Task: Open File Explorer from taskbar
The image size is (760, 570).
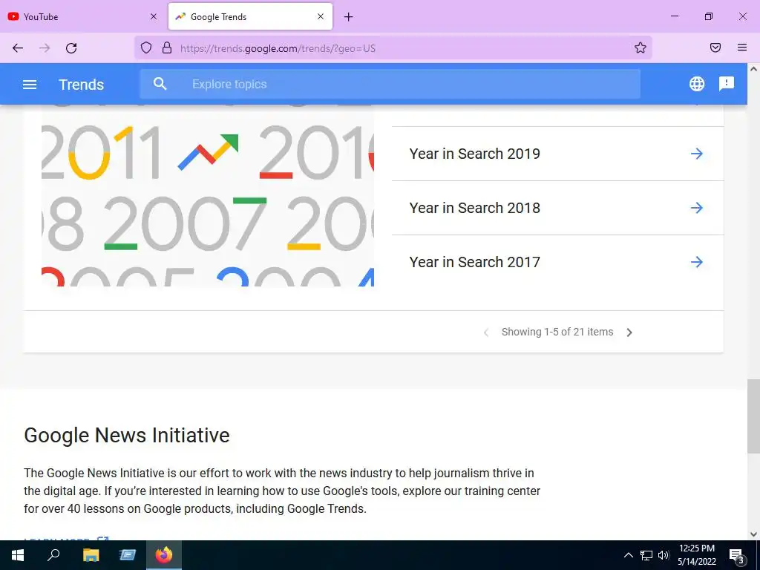Action: click(91, 555)
